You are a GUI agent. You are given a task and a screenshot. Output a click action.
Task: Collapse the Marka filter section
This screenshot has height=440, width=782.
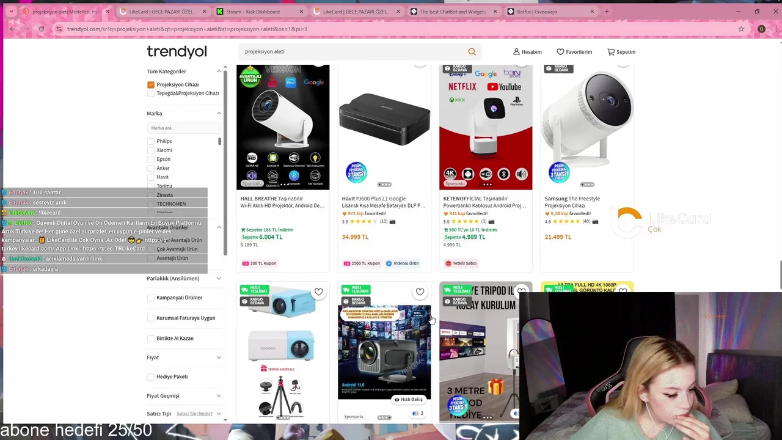[x=219, y=113]
